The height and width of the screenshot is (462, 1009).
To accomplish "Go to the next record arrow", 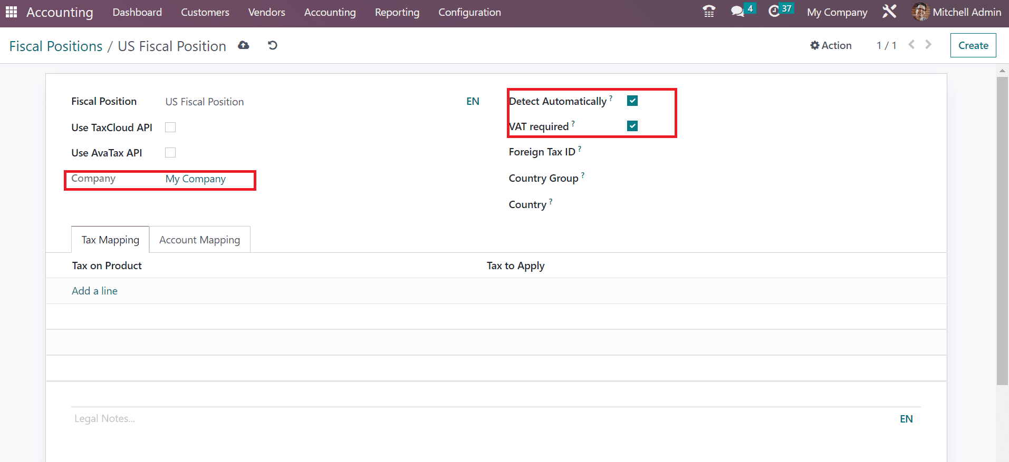I will [928, 45].
